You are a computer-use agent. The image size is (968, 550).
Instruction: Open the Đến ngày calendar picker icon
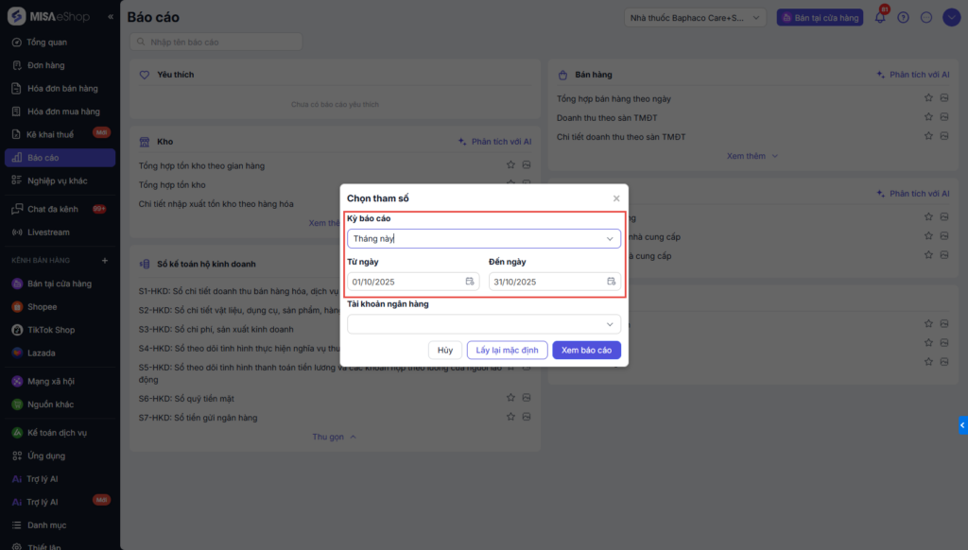point(612,282)
